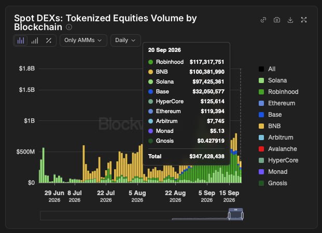This screenshot has height=233, width=322.
Task: Click the Robinhood value $117,317,751 in tooltip
Action: pos(207,62)
